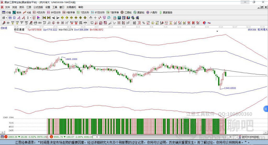This screenshot has height=145, width=268.
Task: Click the blue infinity symbol icon
Action: [x=209, y=23]
